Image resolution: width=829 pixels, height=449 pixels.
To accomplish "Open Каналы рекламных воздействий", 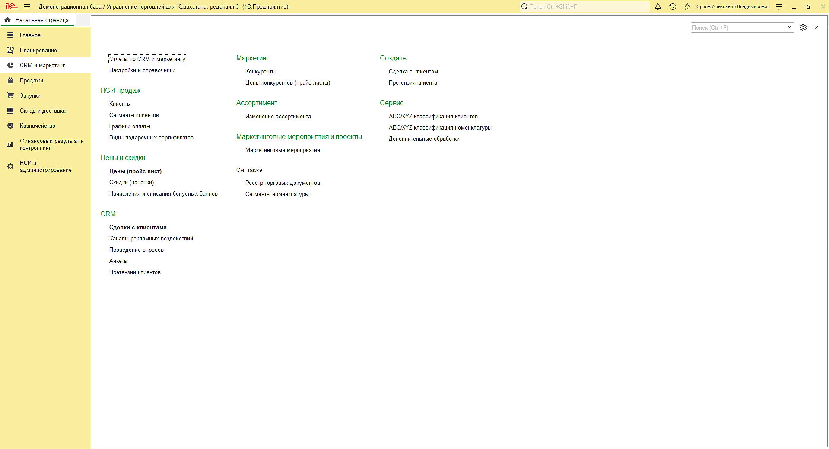I will click(151, 238).
